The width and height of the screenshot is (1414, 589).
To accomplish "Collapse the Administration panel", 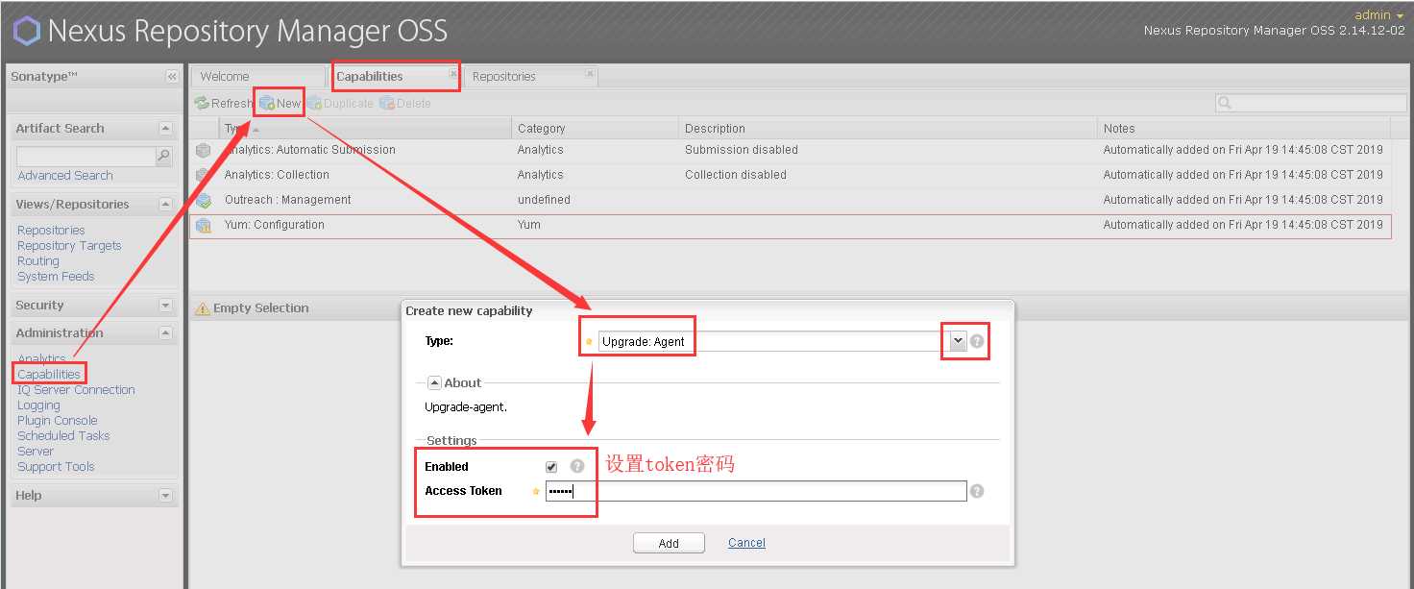I will point(165,333).
